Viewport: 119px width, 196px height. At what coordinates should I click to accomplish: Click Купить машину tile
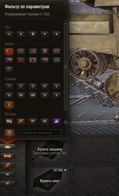click(49, 150)
